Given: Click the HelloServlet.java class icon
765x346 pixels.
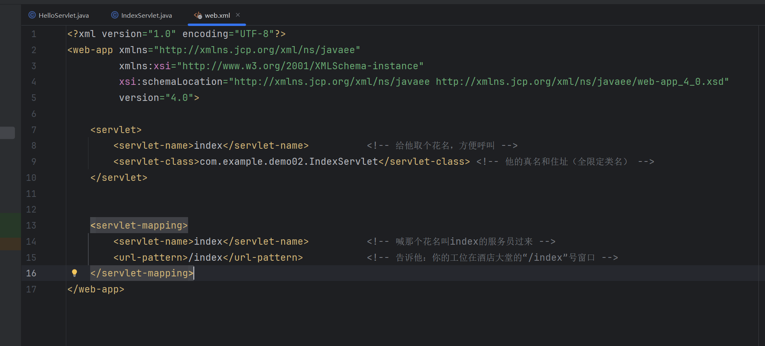Looking at the screenshot, I should click(32, 15).
